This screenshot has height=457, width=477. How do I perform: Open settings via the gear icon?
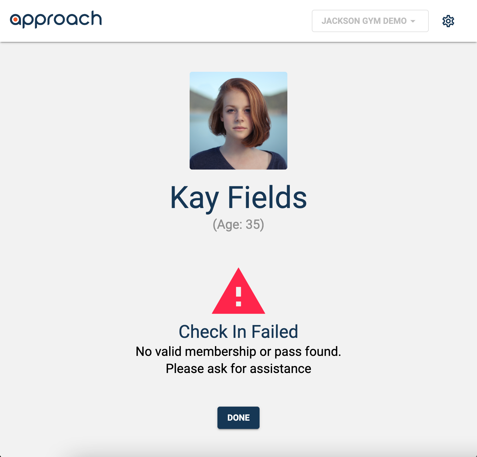click(x=448, y=21)
